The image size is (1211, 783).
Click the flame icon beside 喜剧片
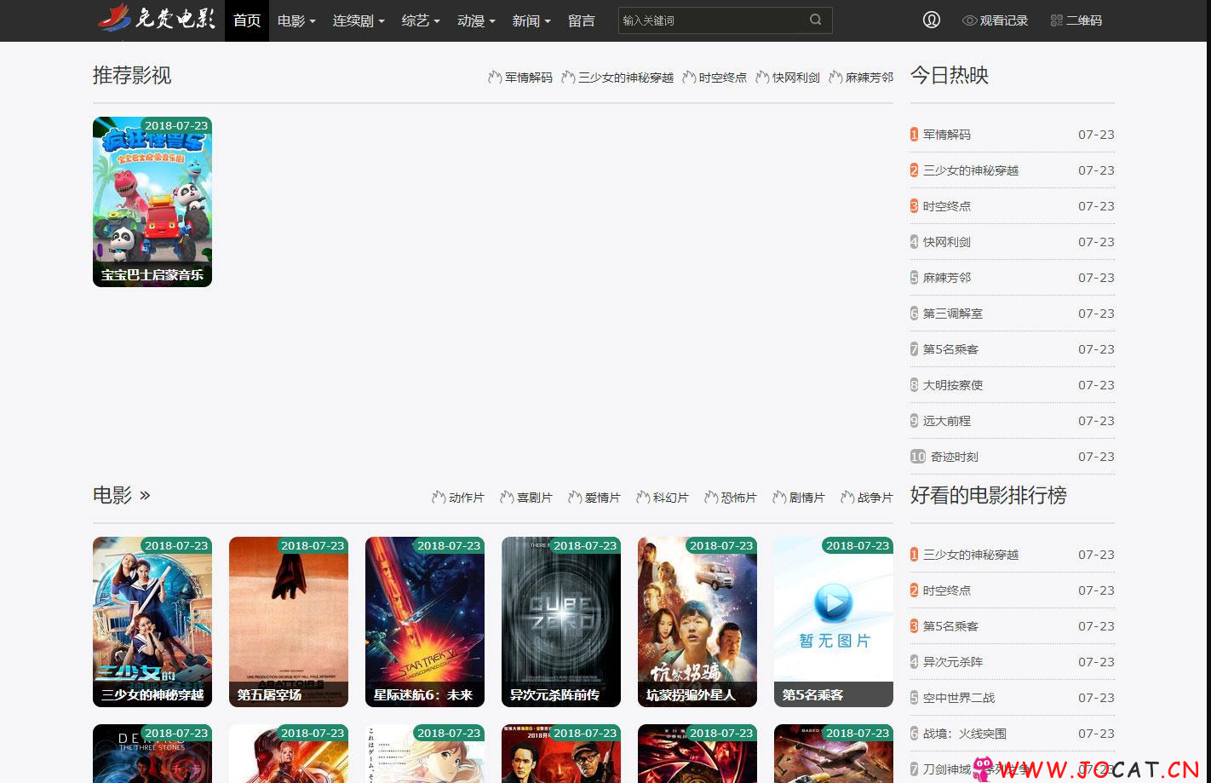[507, 497]
